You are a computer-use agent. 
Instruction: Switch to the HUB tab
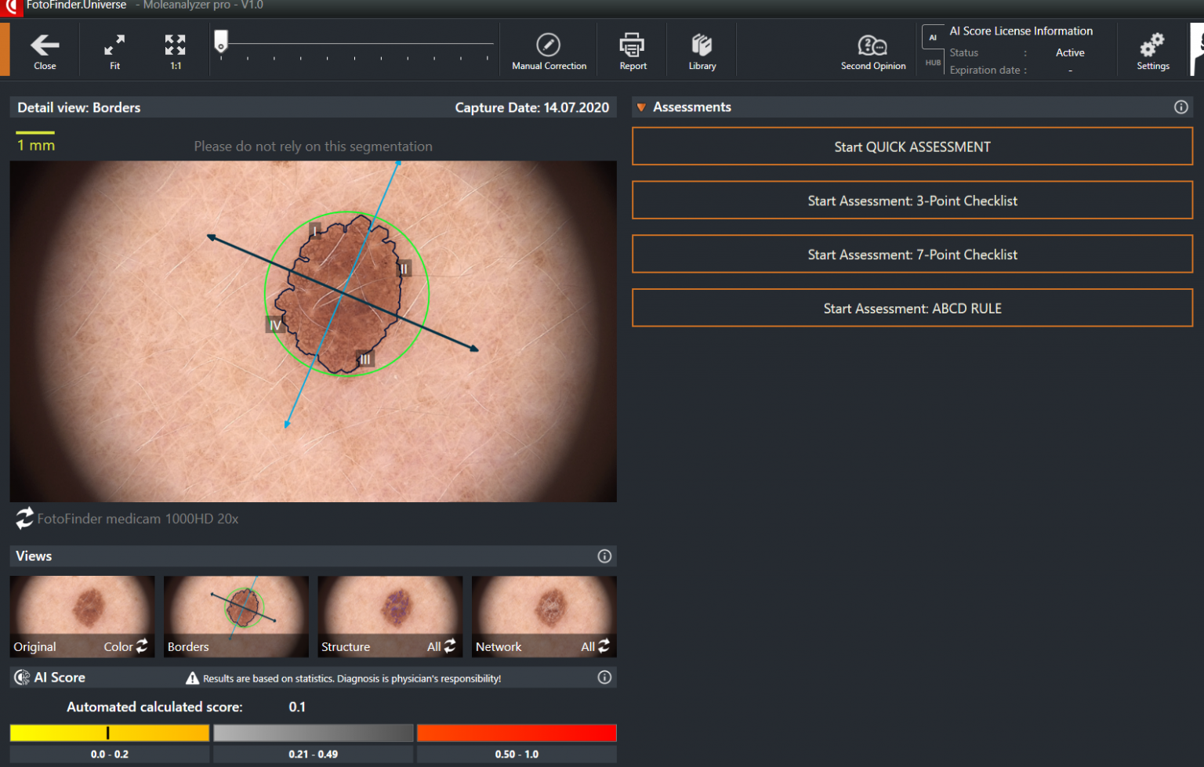tap(932, 60)
